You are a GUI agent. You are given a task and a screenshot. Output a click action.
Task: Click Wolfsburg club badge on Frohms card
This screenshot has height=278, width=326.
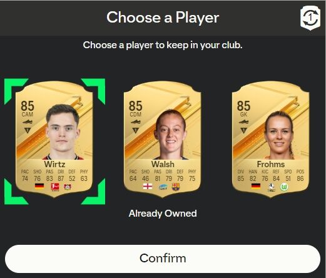[284, 187]
